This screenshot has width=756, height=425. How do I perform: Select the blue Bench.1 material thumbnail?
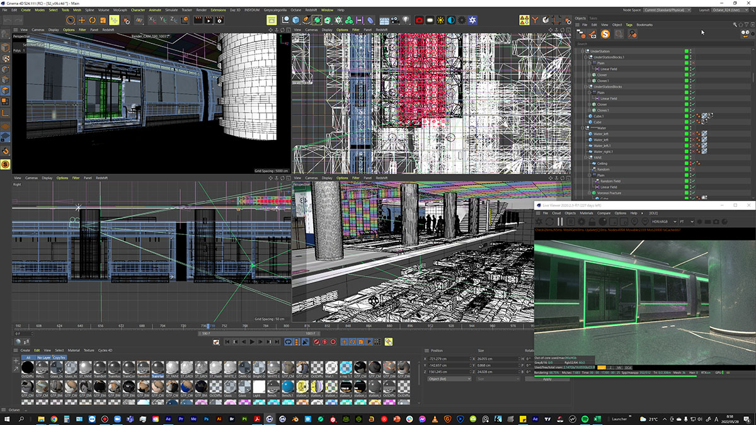tap(287, 385)
